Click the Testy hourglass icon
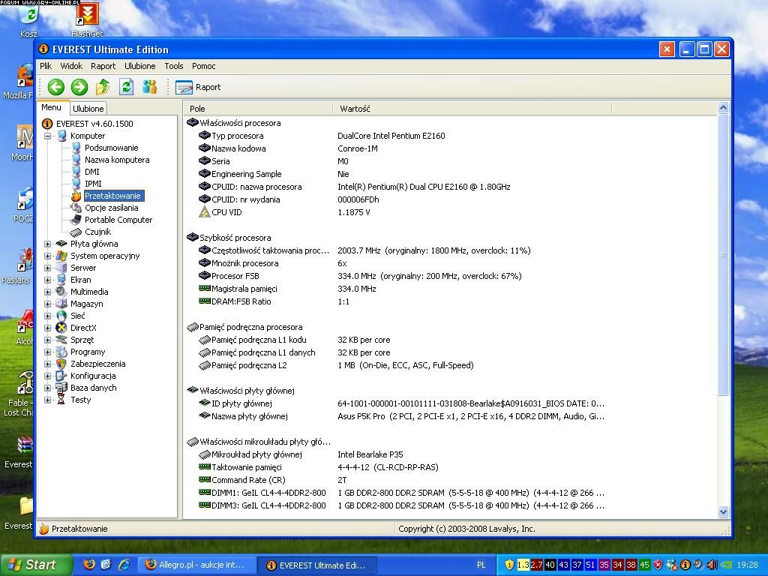Viewport: 768px width, 576px height. [61, 400]
